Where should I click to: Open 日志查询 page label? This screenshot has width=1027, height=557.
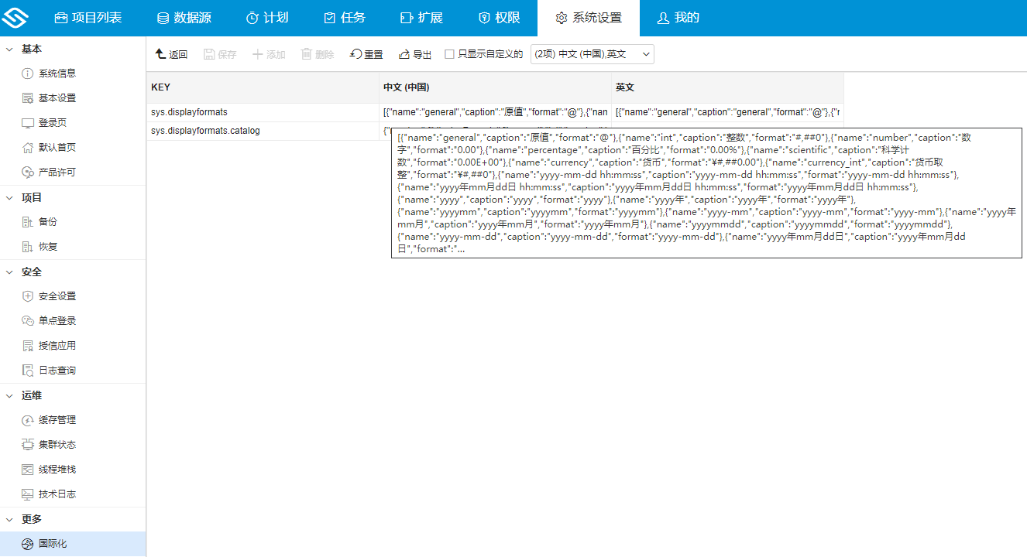(57, 371)
